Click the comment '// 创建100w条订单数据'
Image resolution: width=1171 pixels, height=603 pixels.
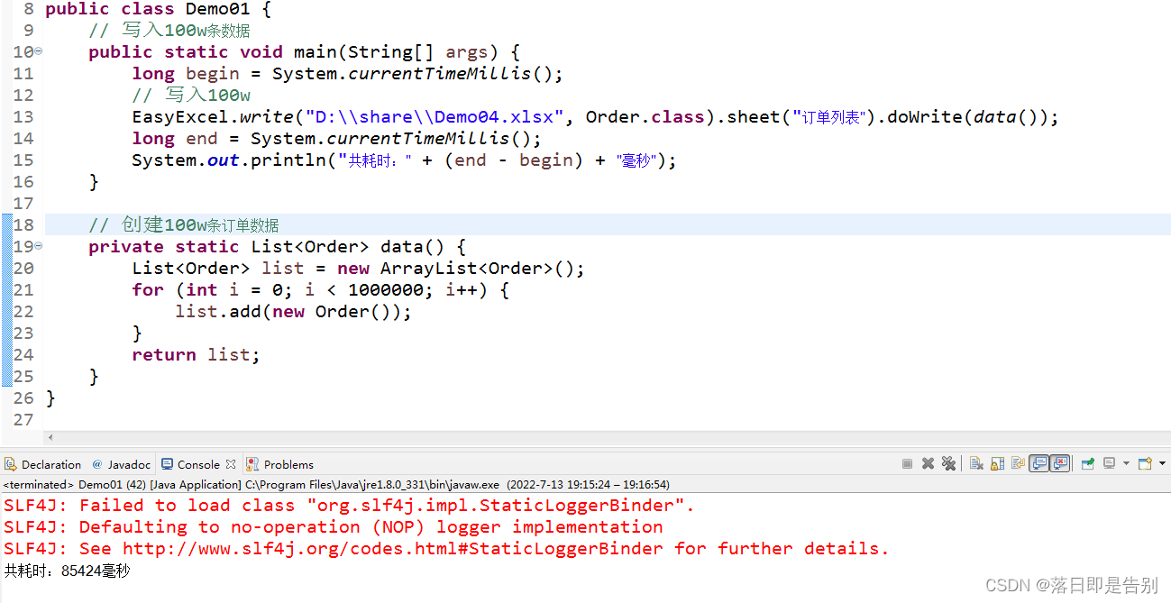click(x=184, y=224)
